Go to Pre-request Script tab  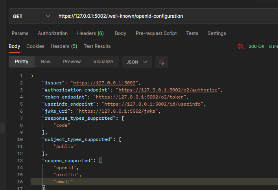pos(156,33)
